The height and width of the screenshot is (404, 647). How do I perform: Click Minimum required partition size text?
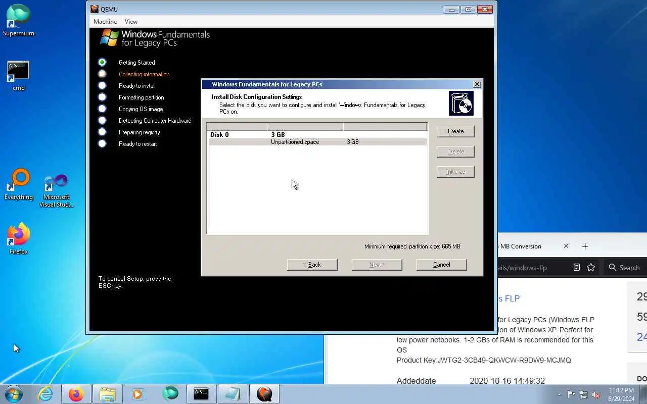tap(412, 246)
